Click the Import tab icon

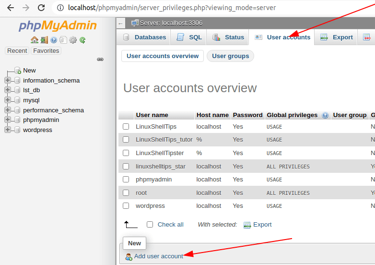[x=367, y=37]
